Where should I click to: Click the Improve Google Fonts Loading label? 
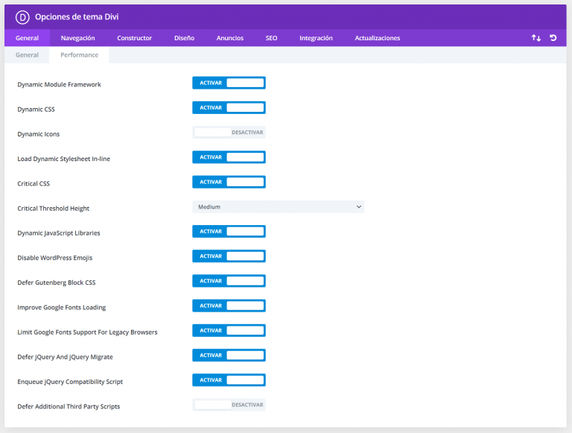[62, 307]
